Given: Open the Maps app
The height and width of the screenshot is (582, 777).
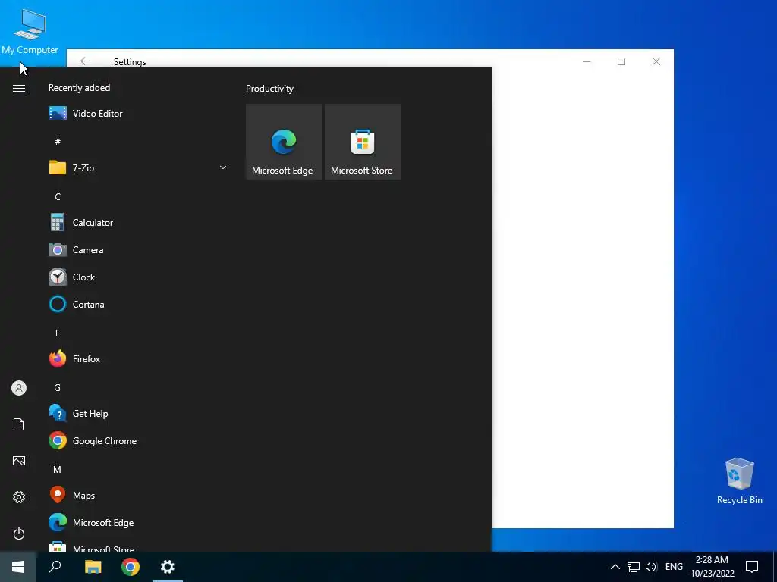Looking at the screenshot, I should pyautogui.click(x=138, y=495).
